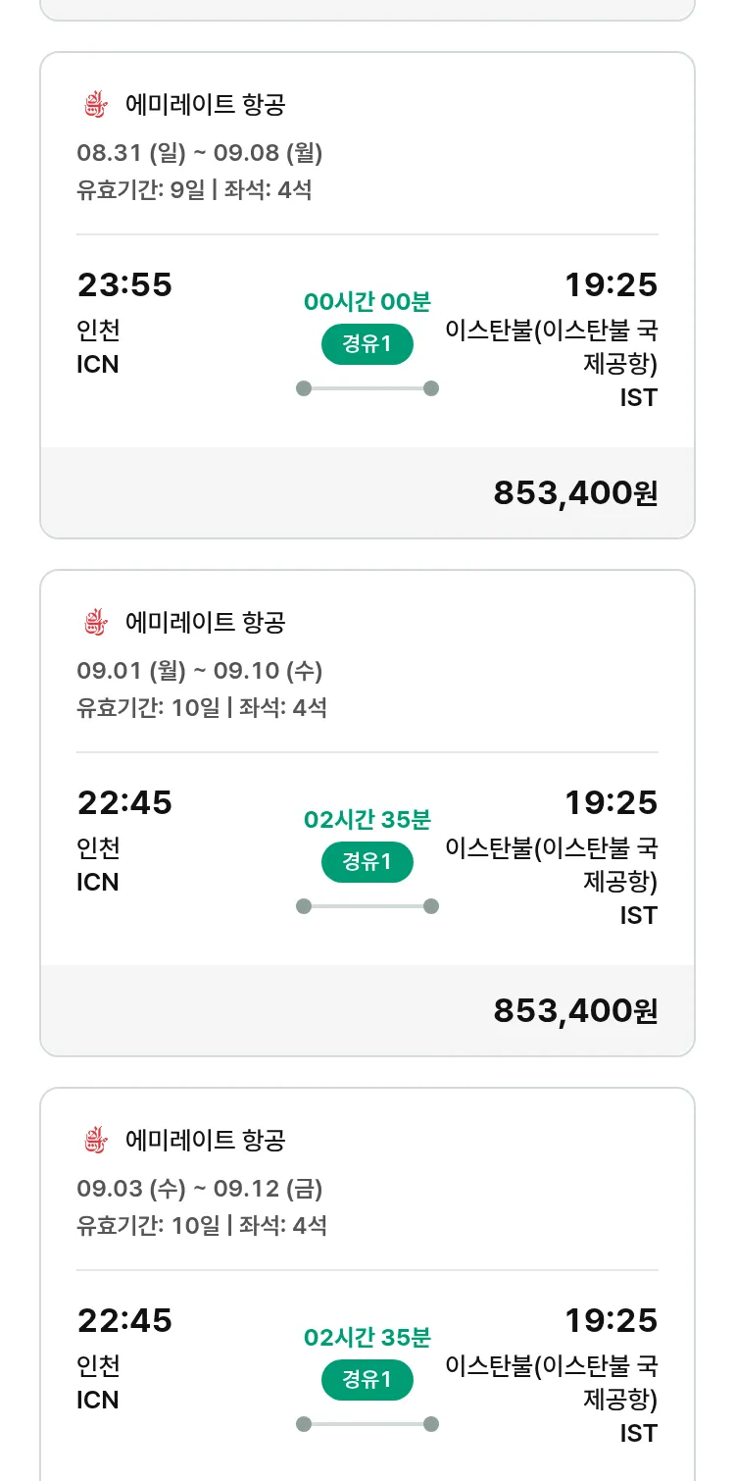Select the 853,400원 price on 08.31 card
The height and width of the screenshot is (1481, 735).
[x=575, y=493]
